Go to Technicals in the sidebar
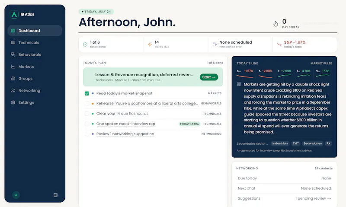The height and width of the screenshot is (207, 346). coord(35,42)
